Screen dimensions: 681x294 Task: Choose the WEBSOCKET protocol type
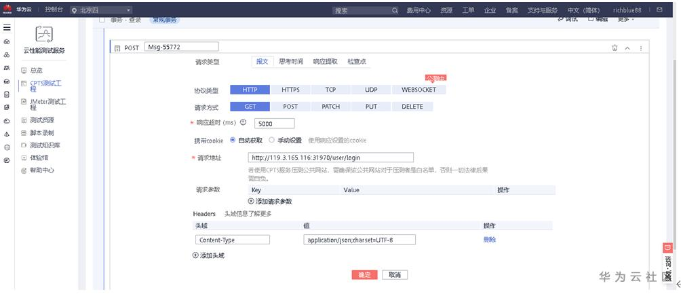coord(419,90)
